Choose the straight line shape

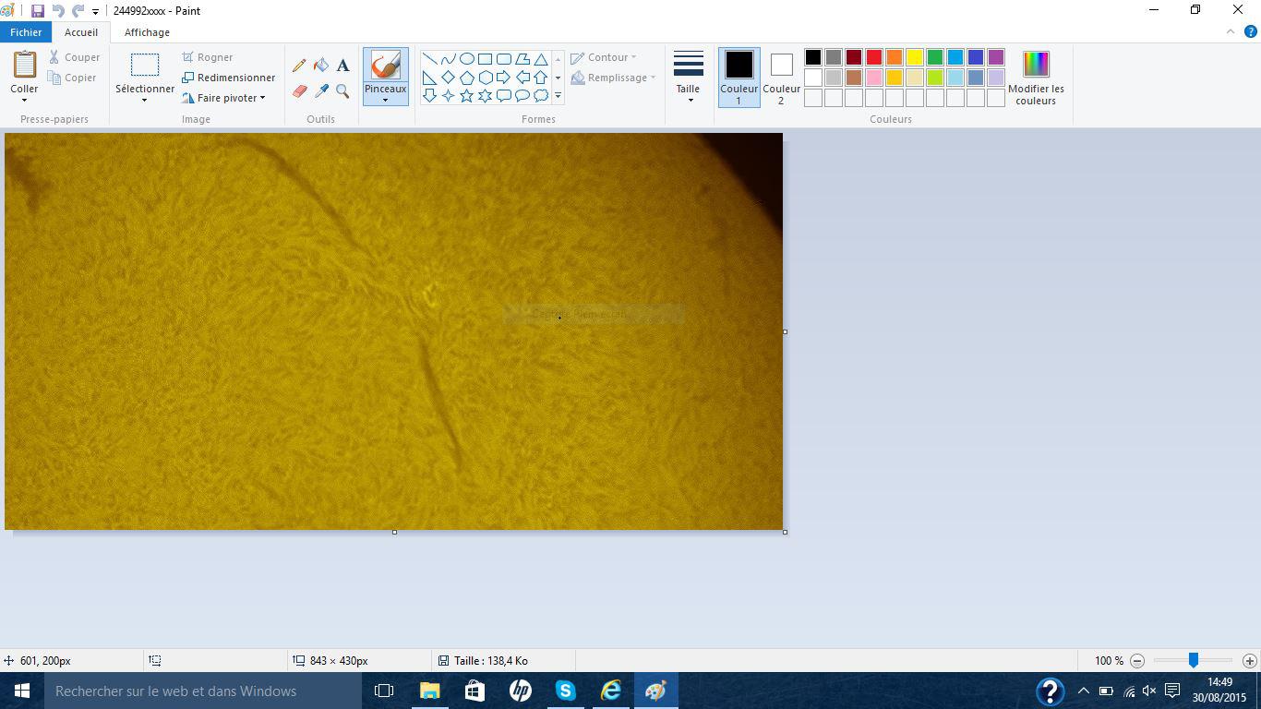[429, 59]
